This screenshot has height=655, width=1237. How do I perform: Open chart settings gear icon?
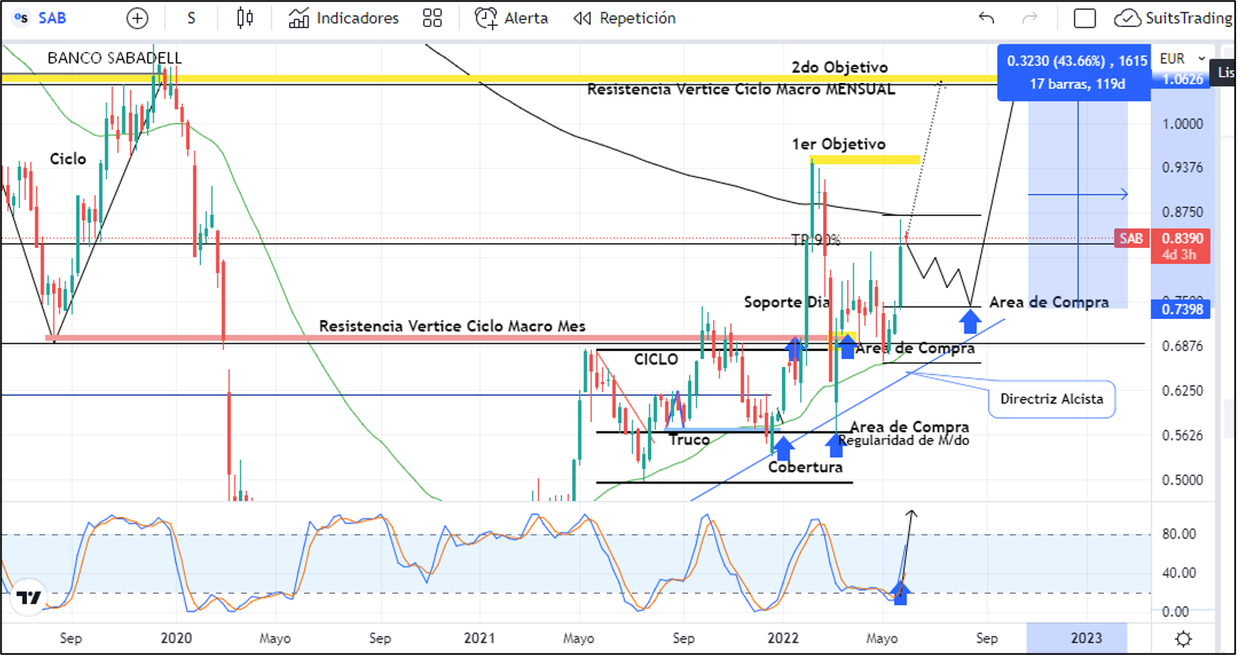tap(1183, 639)
